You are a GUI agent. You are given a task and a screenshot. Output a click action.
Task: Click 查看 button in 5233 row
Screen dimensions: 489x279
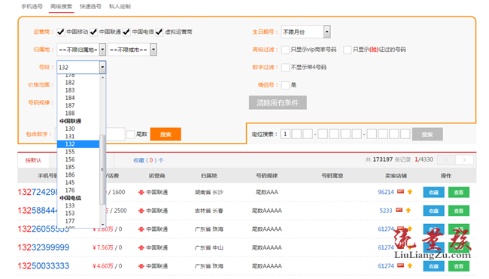(458, 211)
